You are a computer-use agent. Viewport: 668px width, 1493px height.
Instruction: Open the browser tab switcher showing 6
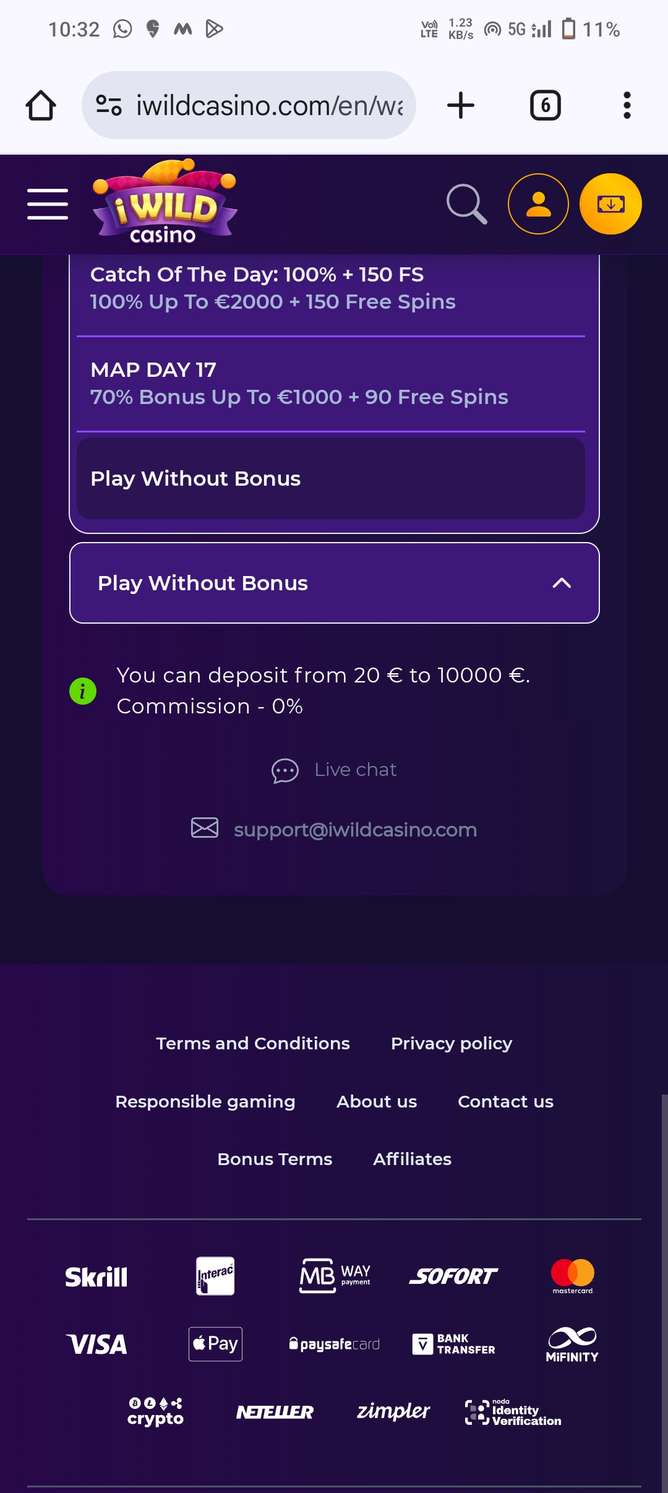point(546,105)
